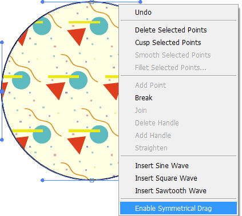This screenshot has width=242, height=216.
Task: Click the top node's left control handle dot
Action: pos(42,2)
